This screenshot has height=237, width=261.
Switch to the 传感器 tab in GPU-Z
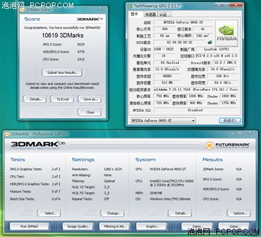coord(150,15)
